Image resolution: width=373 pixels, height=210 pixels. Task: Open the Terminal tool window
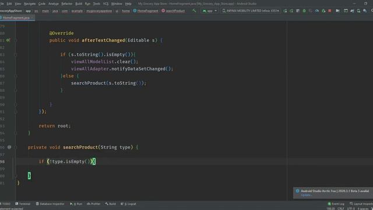[x=23, y=204]
